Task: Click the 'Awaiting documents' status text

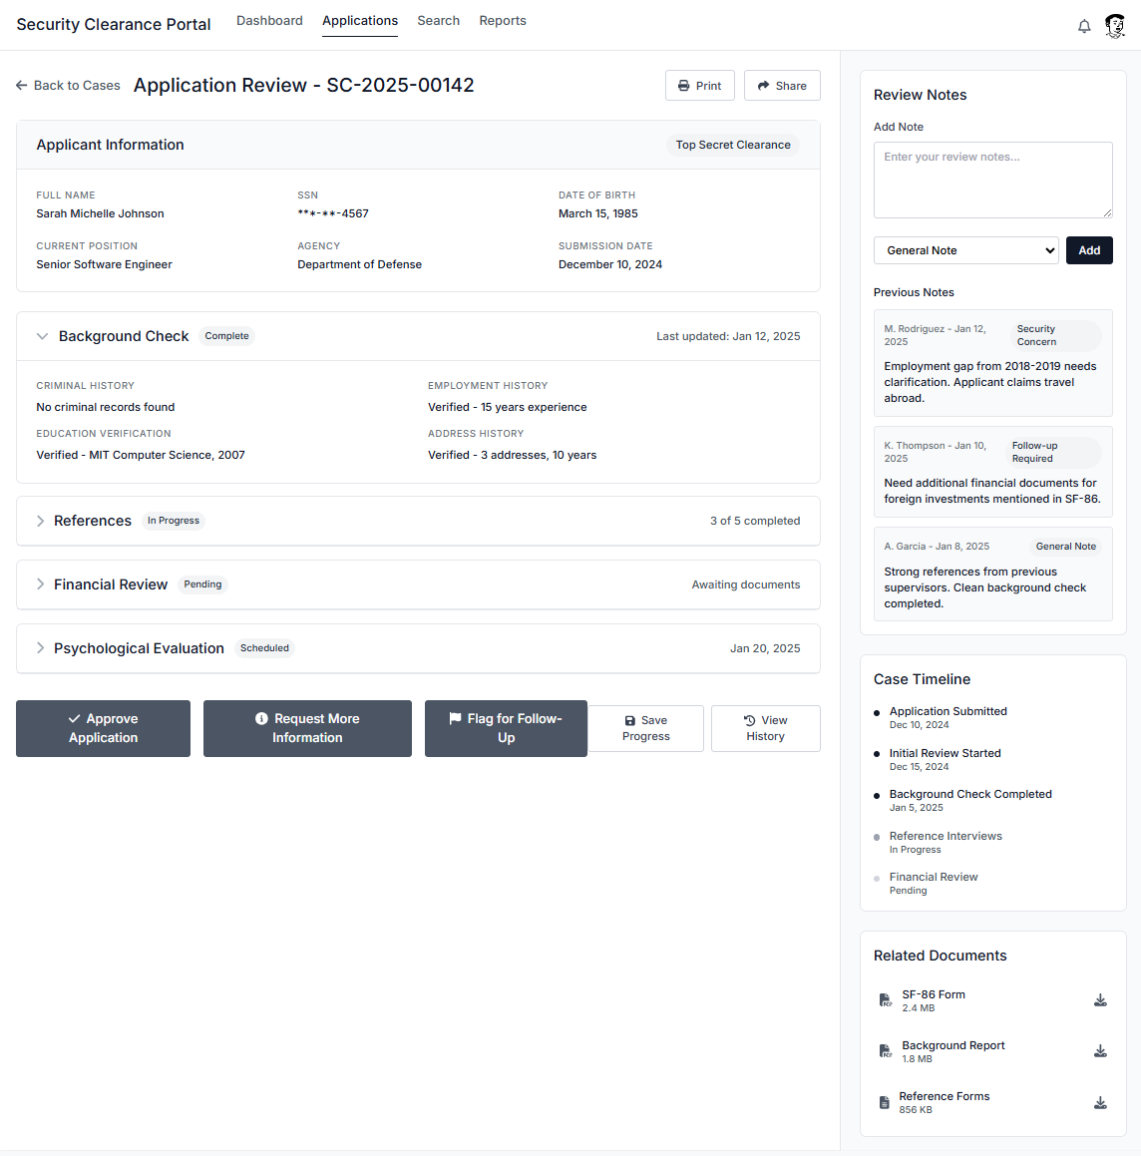Action: click(745, 584)
